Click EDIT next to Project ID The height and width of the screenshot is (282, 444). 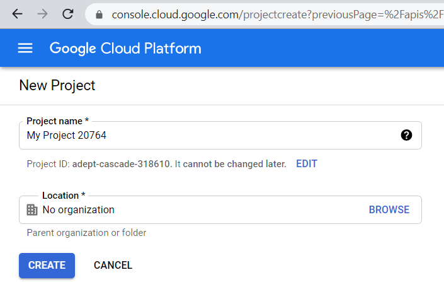(x=307, y=164)
